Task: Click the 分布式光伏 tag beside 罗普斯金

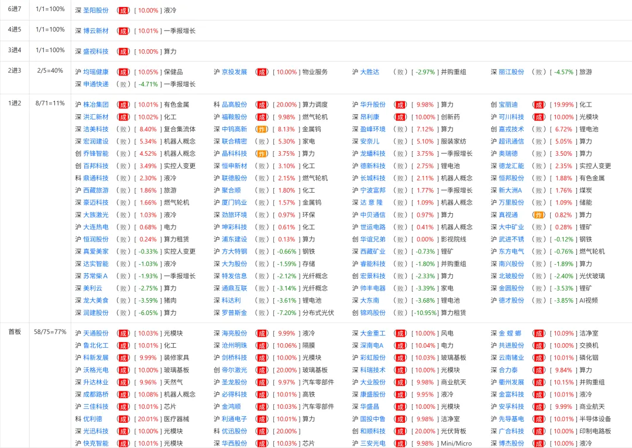Action: [318, 313]
